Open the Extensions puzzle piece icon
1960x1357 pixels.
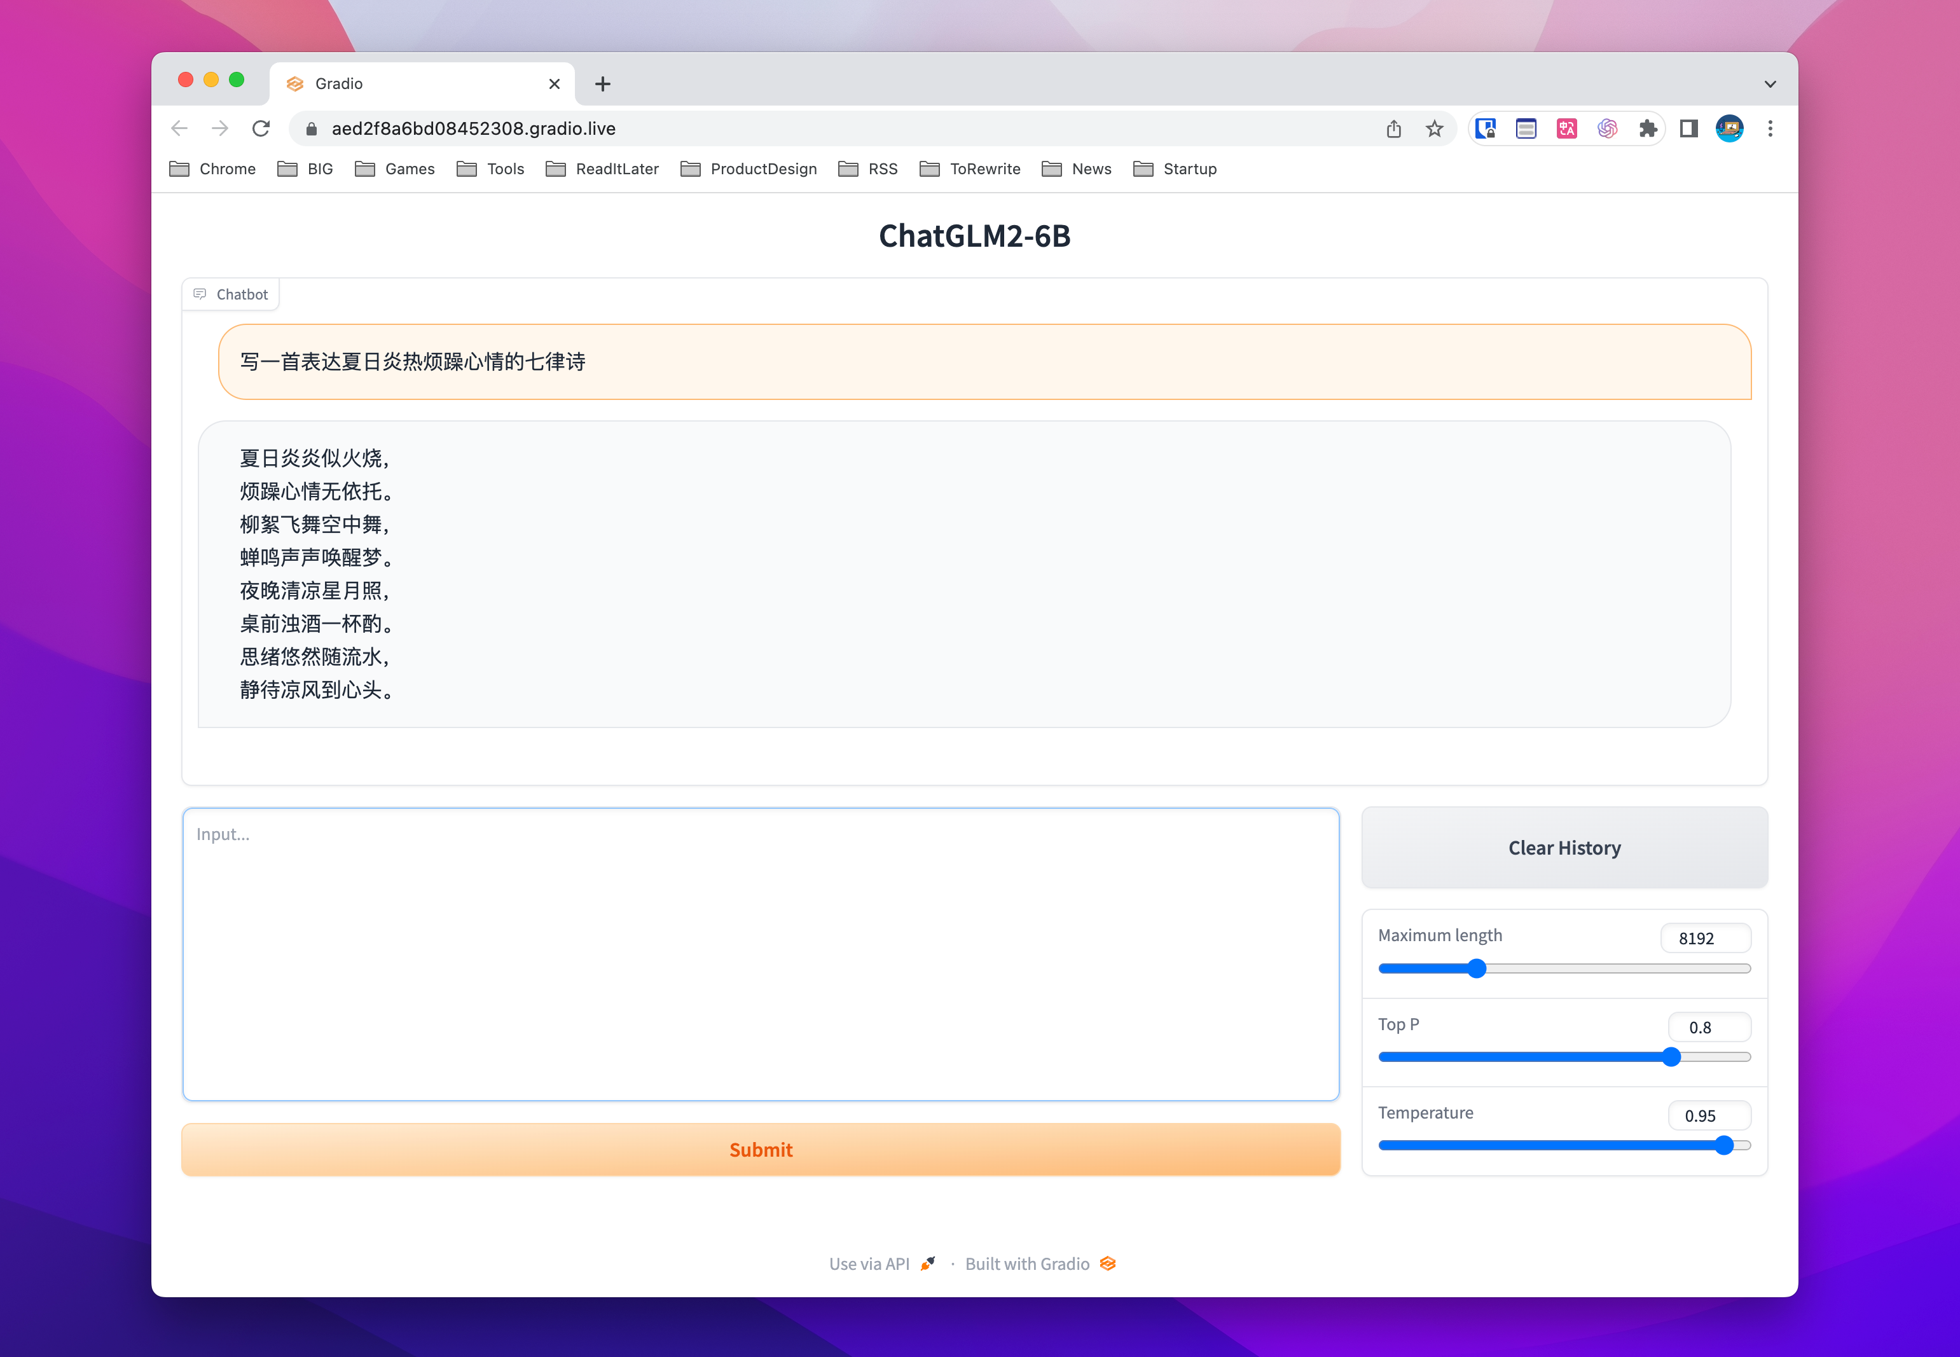coord(1648,128)
